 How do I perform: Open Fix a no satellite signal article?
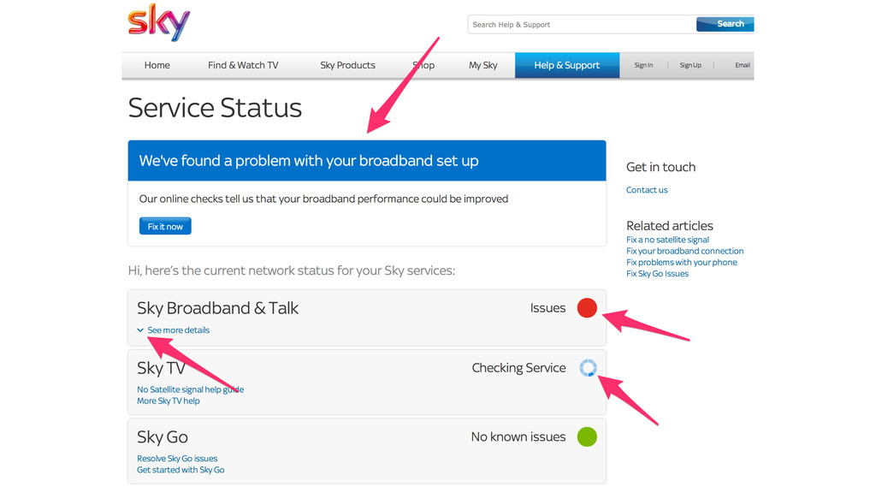[x=667, y=240]
